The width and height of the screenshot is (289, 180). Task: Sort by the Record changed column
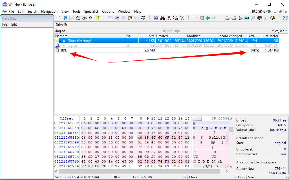point(232,36)
